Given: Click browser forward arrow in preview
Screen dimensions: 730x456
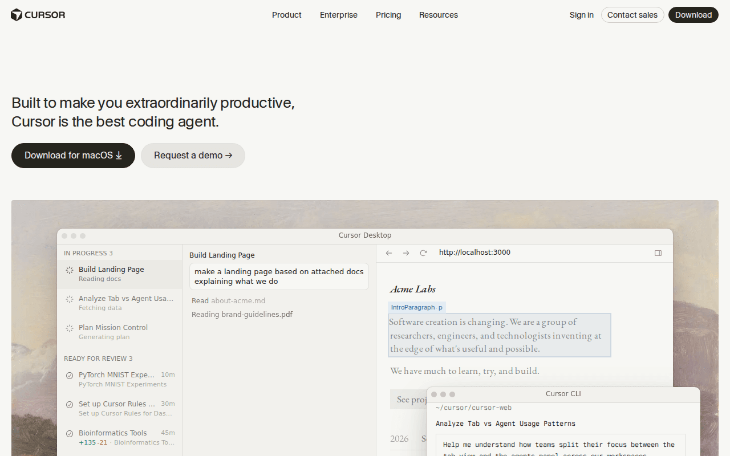Looking at the screenshot, I should pos(406,253).
